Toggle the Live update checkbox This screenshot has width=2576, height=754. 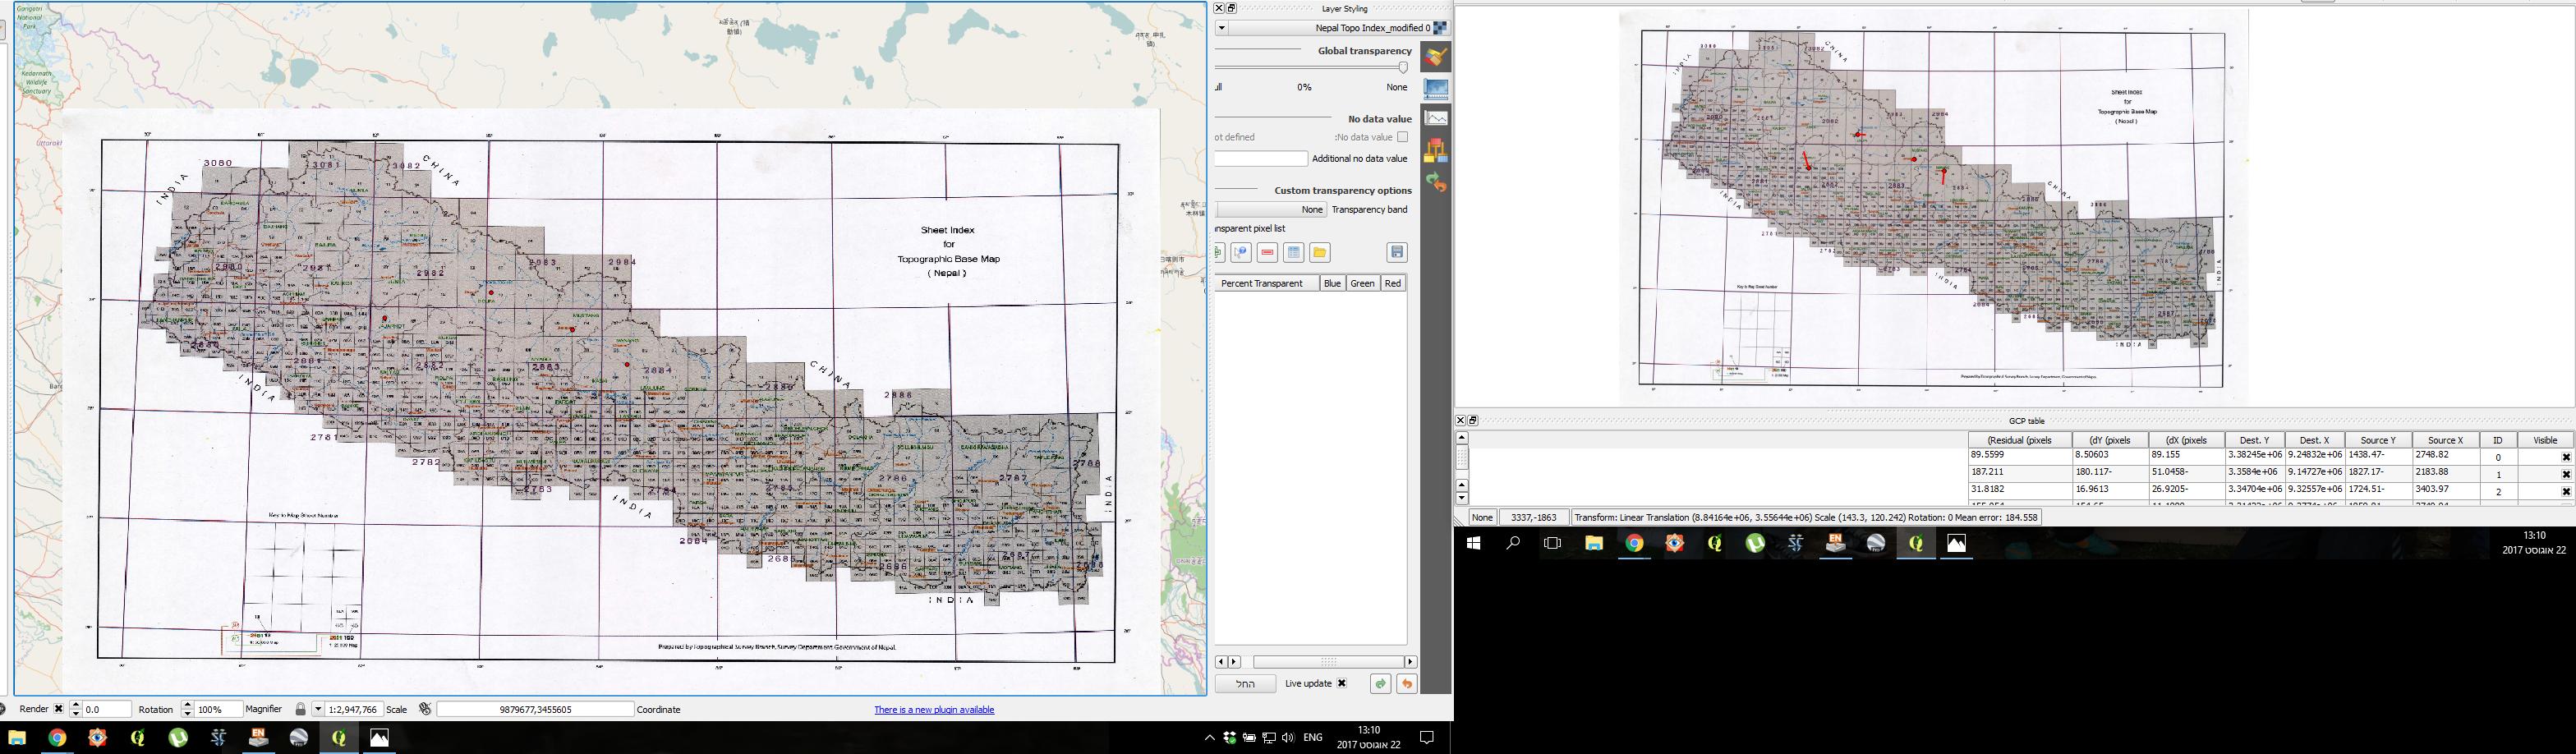point(1342,684)
